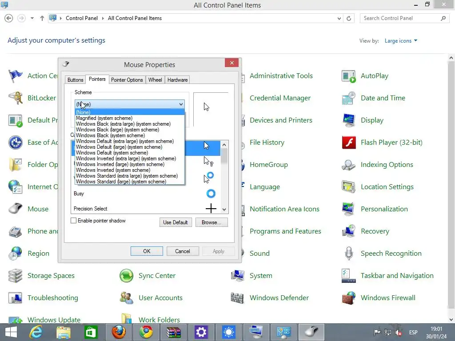Image resolution: width=455 pixels, height=341 pixels.
Task: Launch Chrome from the taskbar
Action: (146, 332)
